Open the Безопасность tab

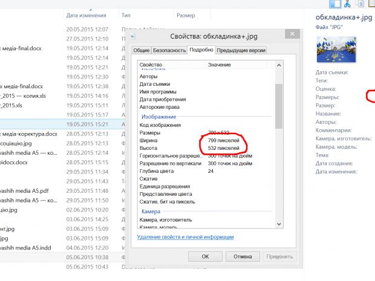pyautogui.click(x=169, y=51)
